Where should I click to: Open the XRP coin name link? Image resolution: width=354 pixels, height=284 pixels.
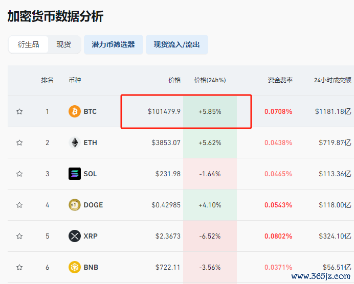click(91, 236)
